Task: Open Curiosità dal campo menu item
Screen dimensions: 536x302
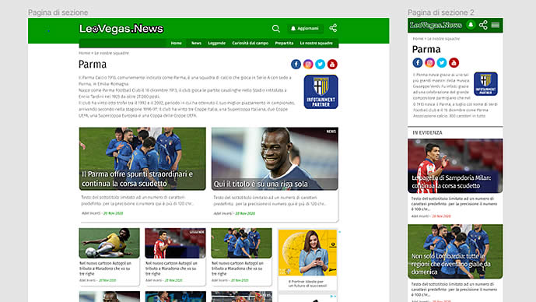Action: point(250,43)
